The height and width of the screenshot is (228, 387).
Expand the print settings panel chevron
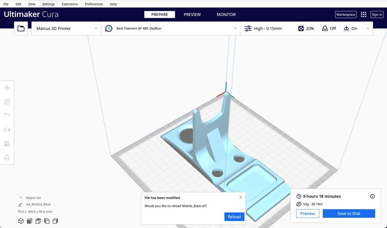(368, 28)
